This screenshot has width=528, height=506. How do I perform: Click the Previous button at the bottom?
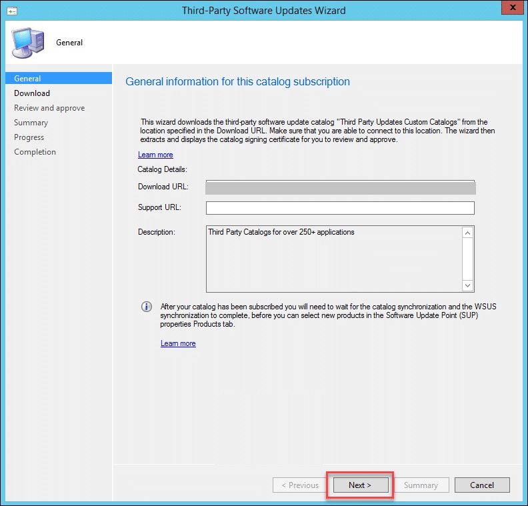[300, 485]
